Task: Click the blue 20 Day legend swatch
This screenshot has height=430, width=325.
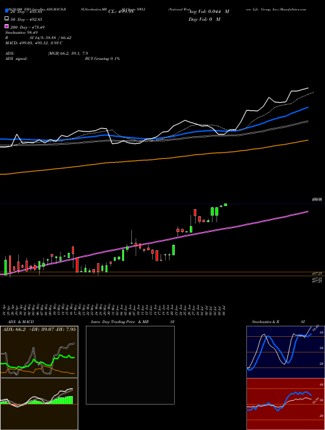Action: coord(6,11)
